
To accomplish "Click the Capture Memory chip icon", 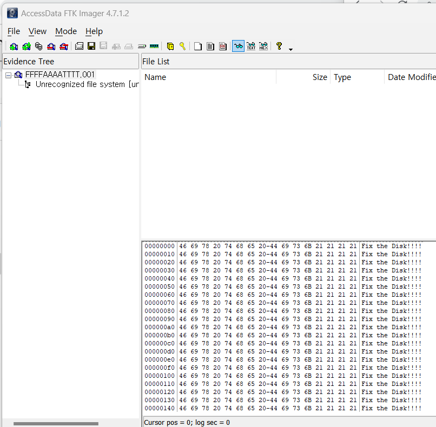I will click(154, 46).
